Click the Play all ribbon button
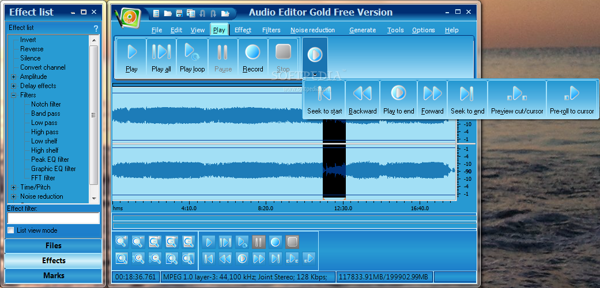This screenshot has height=288, width=600. 161,57
